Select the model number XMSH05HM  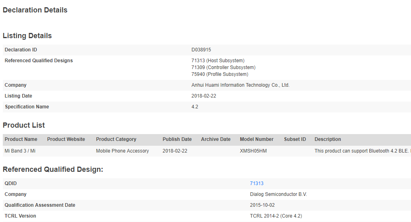pyautogui.click(x=253, y=151)
